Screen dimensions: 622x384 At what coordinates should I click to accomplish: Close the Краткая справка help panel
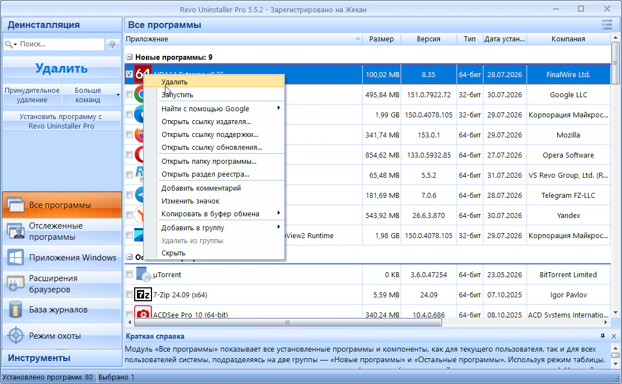tap(614, 336)
